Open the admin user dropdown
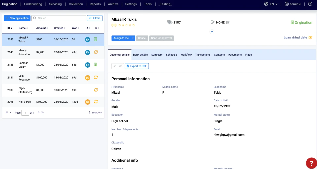 [x=293, y=4]
